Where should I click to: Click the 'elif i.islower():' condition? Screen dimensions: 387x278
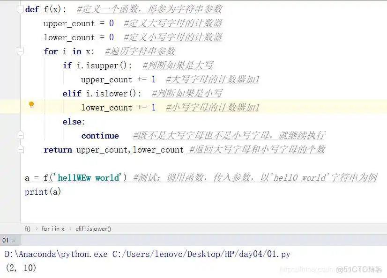[x=102, y=94]
